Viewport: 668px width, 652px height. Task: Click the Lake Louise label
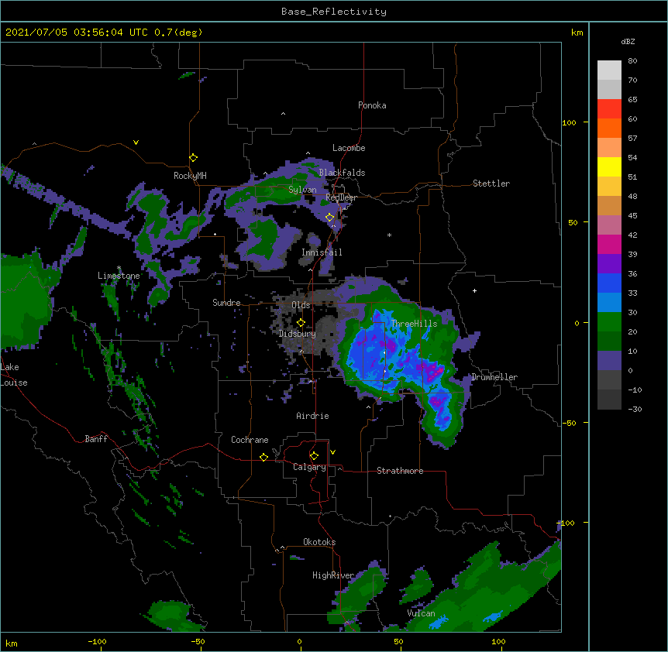click(14, 375)
